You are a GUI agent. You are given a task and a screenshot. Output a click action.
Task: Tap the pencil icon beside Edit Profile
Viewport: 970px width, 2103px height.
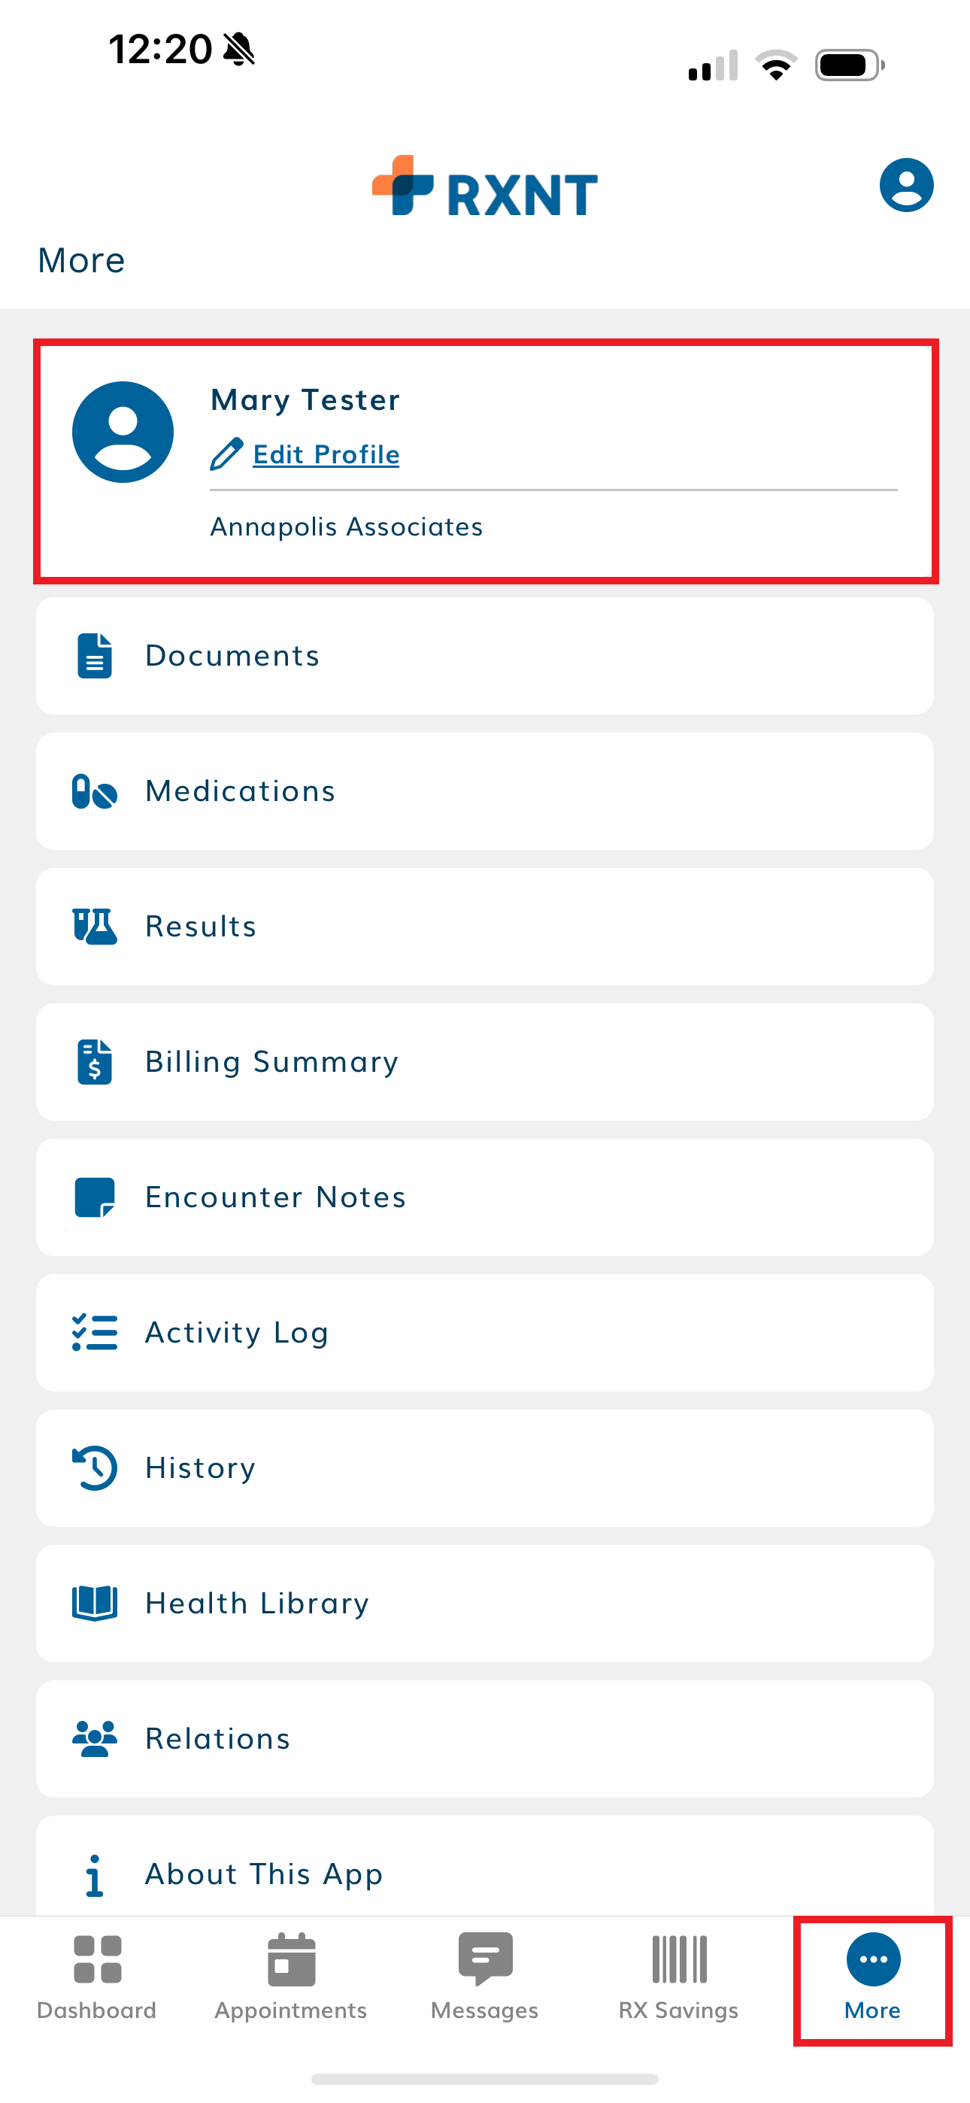[x=226, y=455]
